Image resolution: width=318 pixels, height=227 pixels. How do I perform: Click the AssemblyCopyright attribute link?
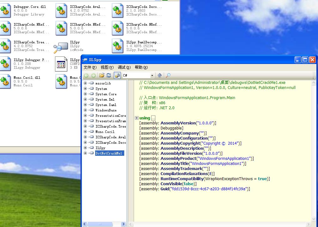click(180, 143)
